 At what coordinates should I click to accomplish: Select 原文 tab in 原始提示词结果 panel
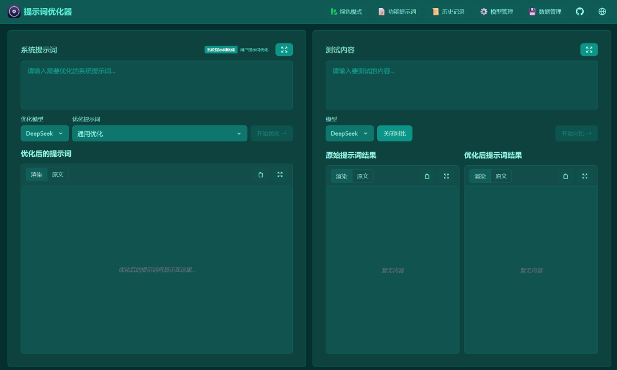pos(362,176)
